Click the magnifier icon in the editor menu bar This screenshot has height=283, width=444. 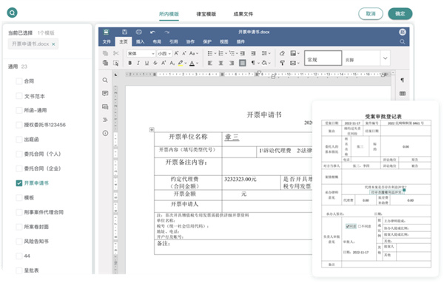click(403, 42)
